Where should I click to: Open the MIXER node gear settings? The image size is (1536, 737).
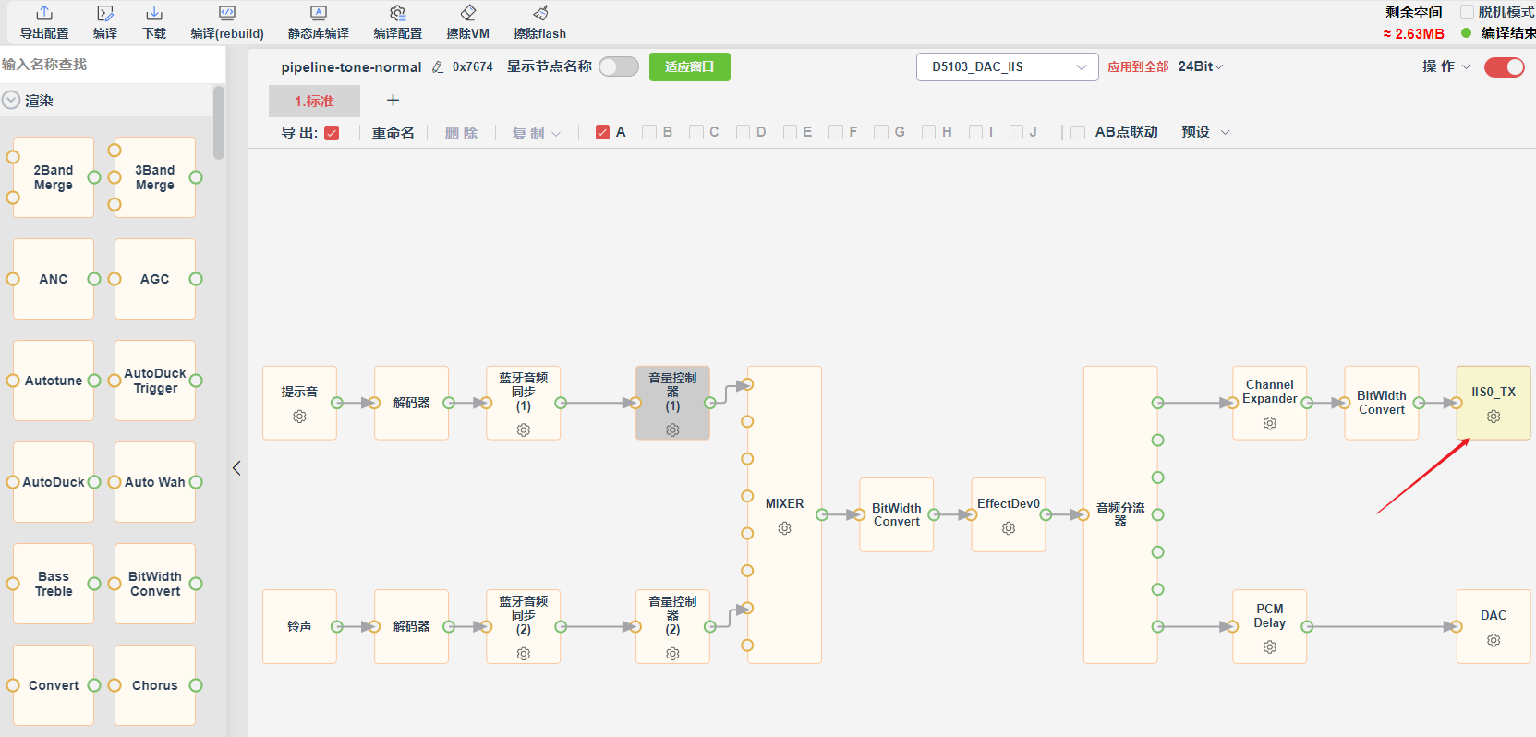pos(784,528)
